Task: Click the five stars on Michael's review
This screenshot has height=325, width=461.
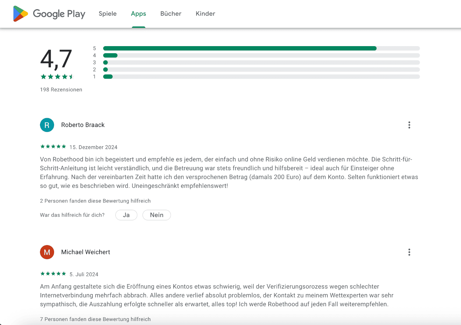Action: click(x=53, y=274)
